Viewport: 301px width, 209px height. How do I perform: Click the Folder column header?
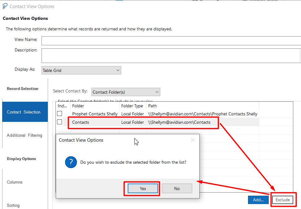pos(95,106)
